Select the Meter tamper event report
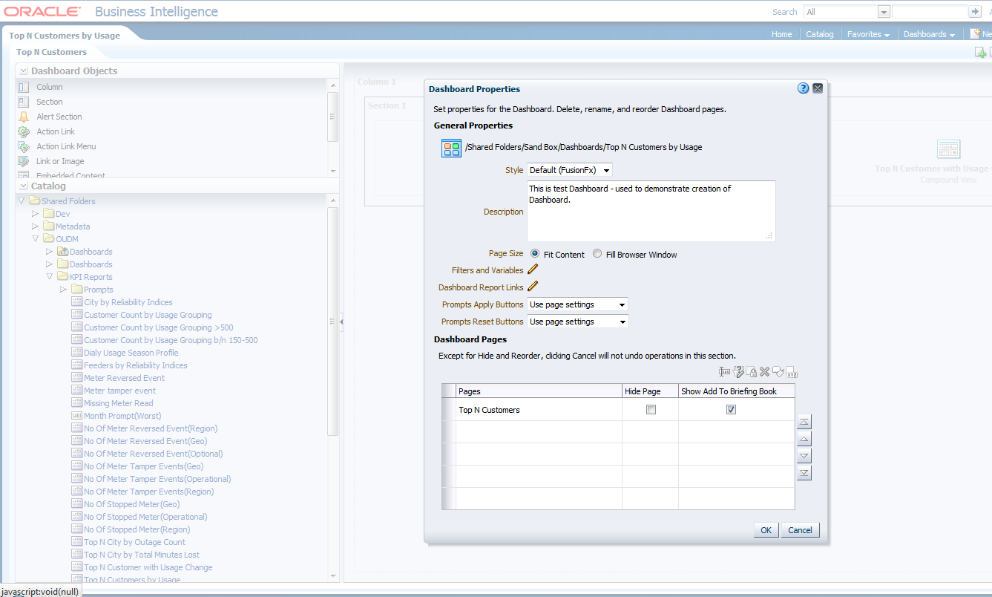This screenshot has width=992, height=597. pos(120,391)
